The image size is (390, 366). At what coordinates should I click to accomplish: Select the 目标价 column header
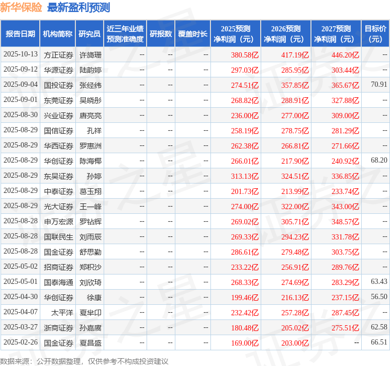tap(375, 34)
